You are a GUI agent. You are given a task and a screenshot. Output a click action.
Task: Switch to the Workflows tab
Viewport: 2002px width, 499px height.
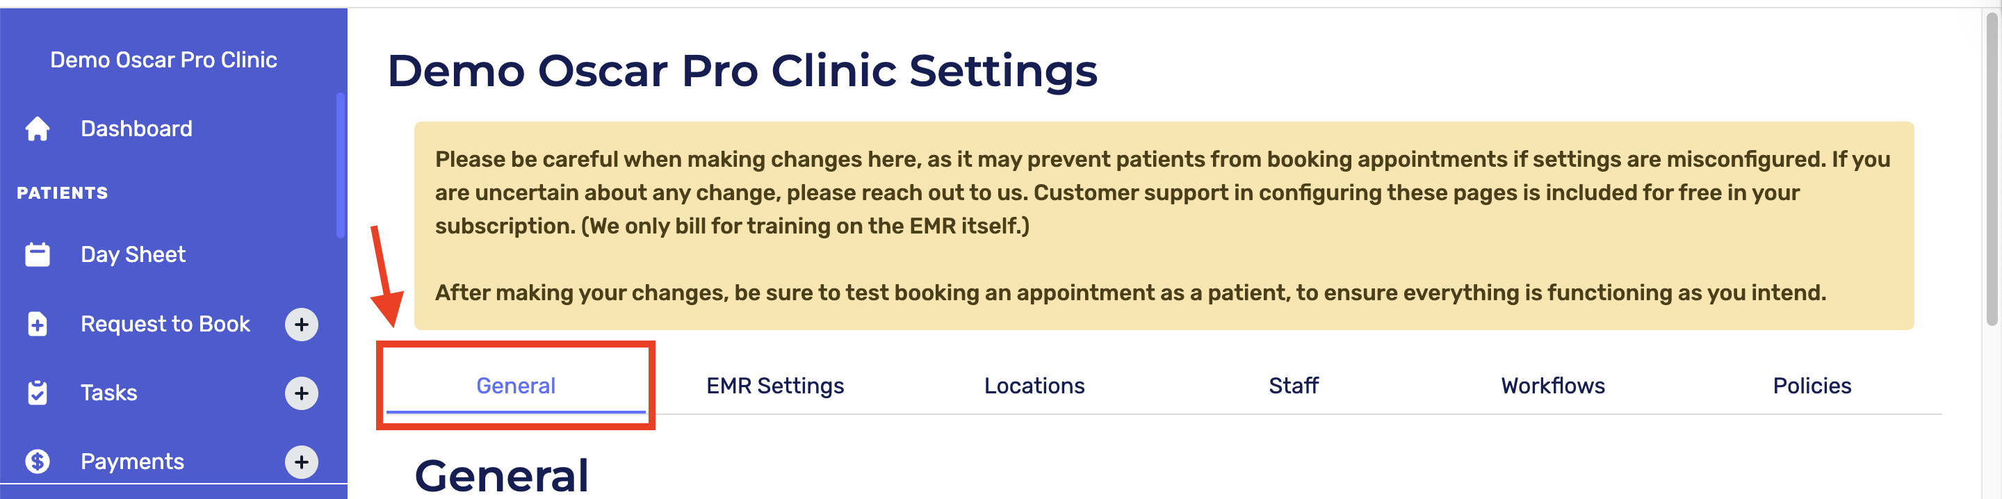1553,386
